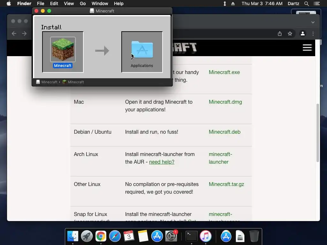Click the Arch Linux minecraft-launcher link
This screenshot has height=245, width=327.
coord(220,158)
